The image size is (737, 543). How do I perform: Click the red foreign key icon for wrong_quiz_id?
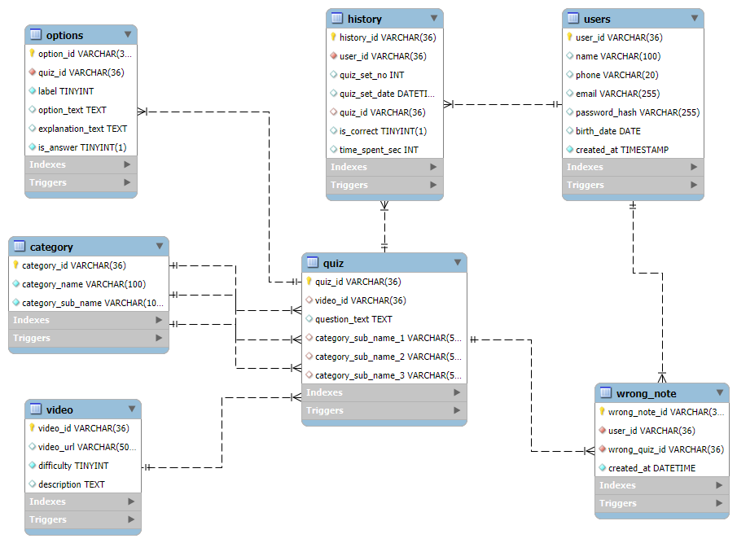pos(602,449)
